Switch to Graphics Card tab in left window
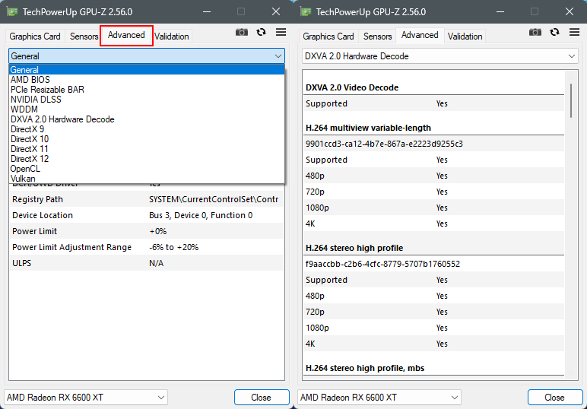 pos(35,36)
